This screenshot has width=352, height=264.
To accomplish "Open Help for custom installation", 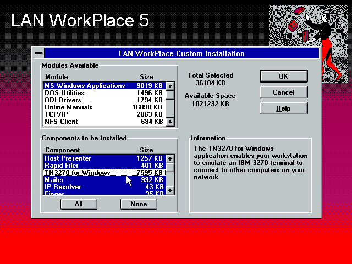I will pyautogui.click(x=284, y=108).
